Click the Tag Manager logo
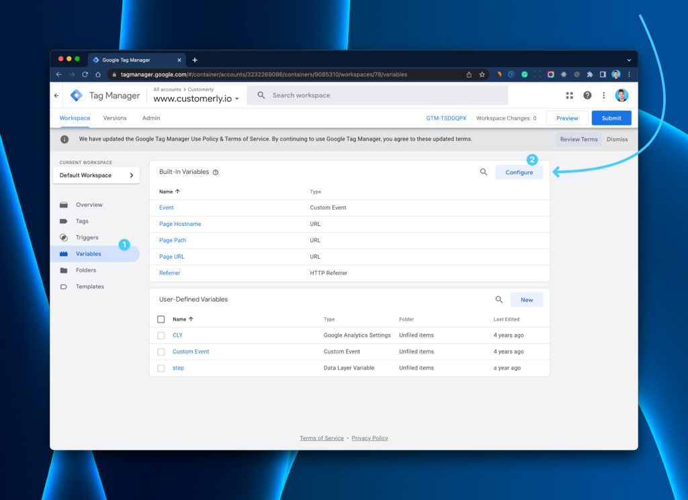688x500 pixels. pos(77,95)
